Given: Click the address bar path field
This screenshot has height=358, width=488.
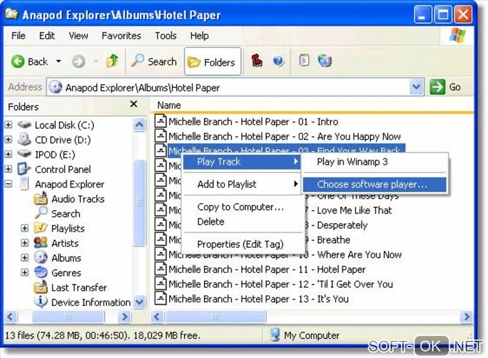Looking at the screenshot, I should (228, 87).
